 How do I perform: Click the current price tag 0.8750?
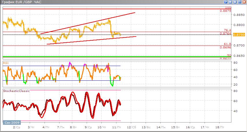[x=239, y=35]
